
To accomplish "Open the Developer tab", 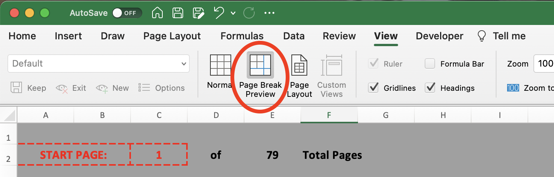I will tap(439, 36).
